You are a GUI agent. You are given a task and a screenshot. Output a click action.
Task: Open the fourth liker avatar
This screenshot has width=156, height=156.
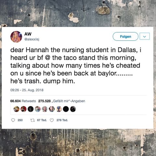[38, 109]
